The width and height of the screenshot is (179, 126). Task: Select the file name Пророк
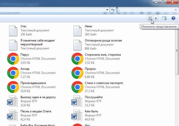(x=90, y=69)
